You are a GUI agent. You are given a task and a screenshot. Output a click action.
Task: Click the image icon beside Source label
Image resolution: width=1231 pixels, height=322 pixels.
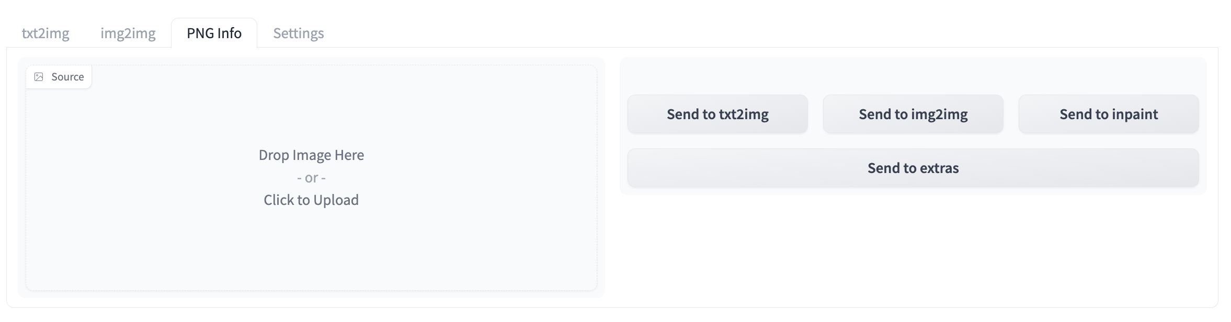pyautogui.click(x=39, y=77)
